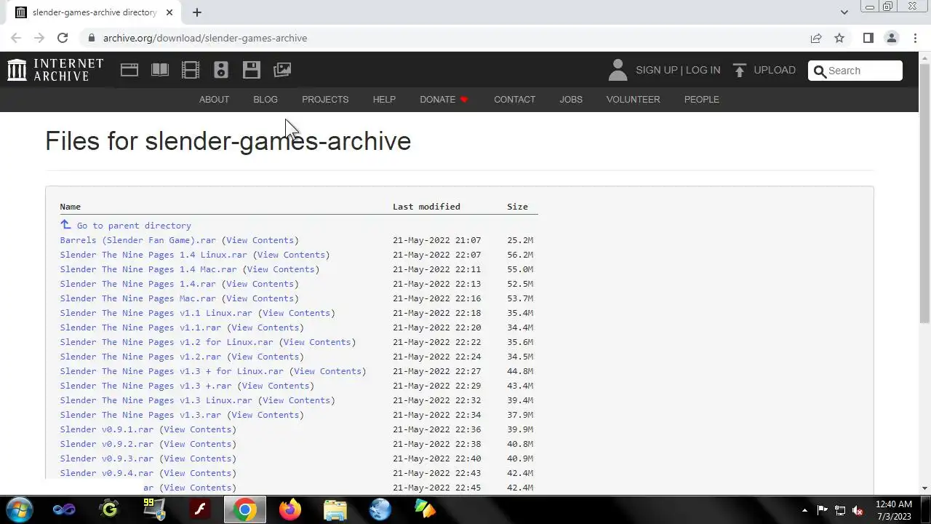Bookmark this page with the star
Image resolution: width=931 pixels, height=524 pixels.
(839, 38)
